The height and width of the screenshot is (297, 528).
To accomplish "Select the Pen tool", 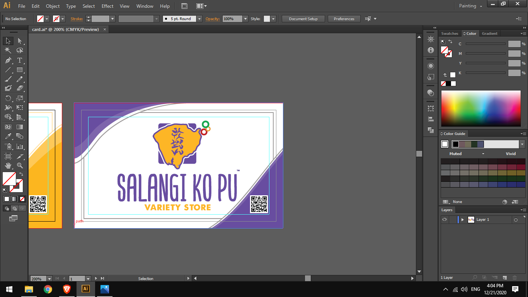I will [x=8, y=60].
